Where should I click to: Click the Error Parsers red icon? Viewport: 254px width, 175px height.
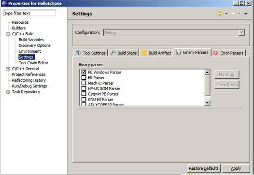click(215, 53)
